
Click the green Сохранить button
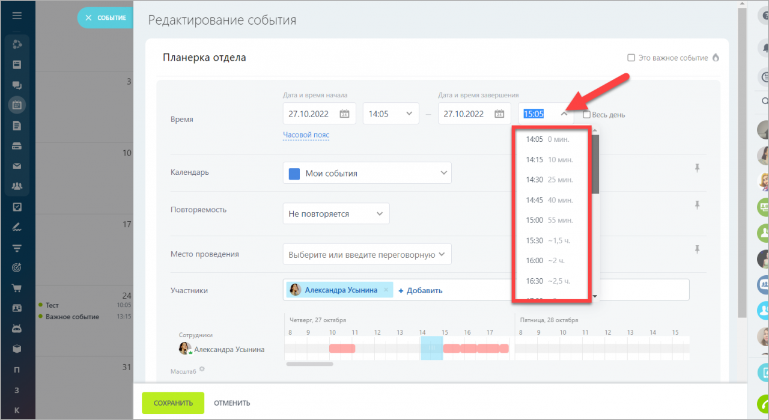tap(173, 403)
